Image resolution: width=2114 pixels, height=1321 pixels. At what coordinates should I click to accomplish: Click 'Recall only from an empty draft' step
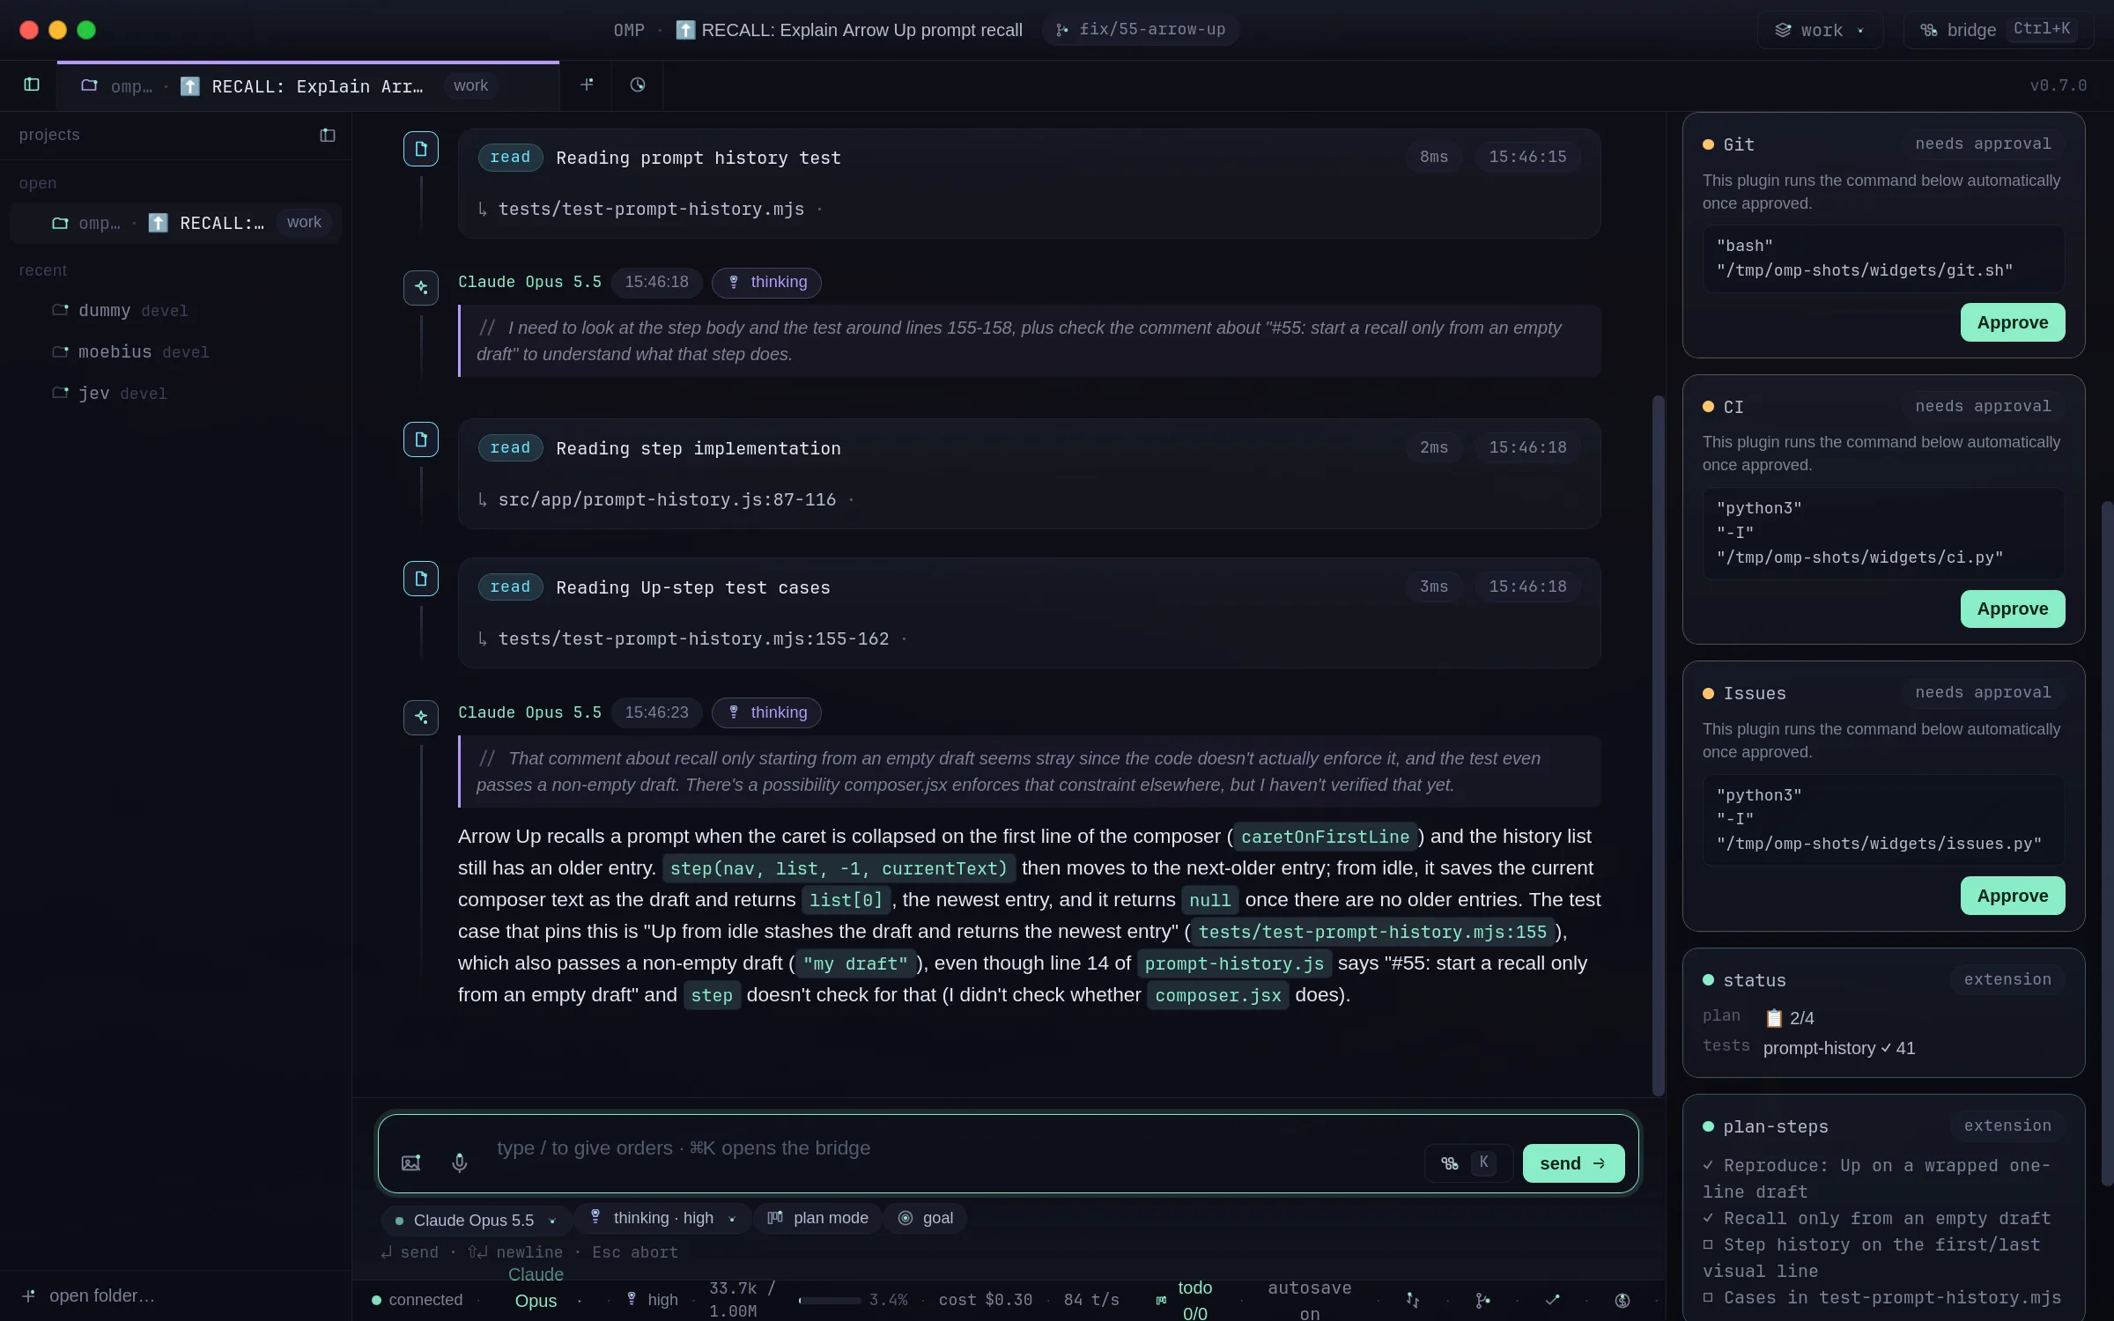[x=1877, y=1218]
